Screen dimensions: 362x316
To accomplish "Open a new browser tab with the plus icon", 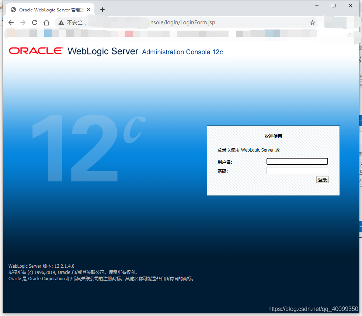I will 102,10.
